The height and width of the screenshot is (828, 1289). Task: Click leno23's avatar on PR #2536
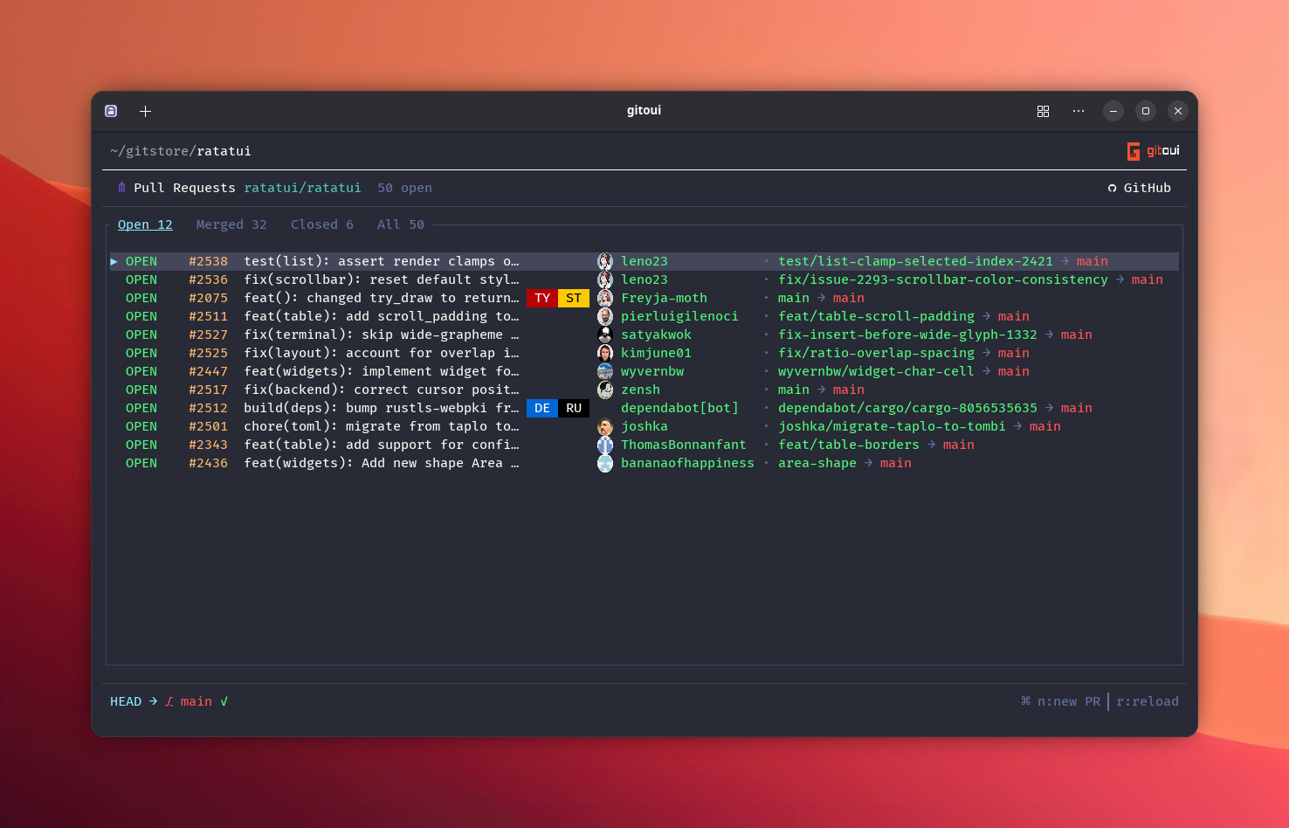tap(605, 279)
